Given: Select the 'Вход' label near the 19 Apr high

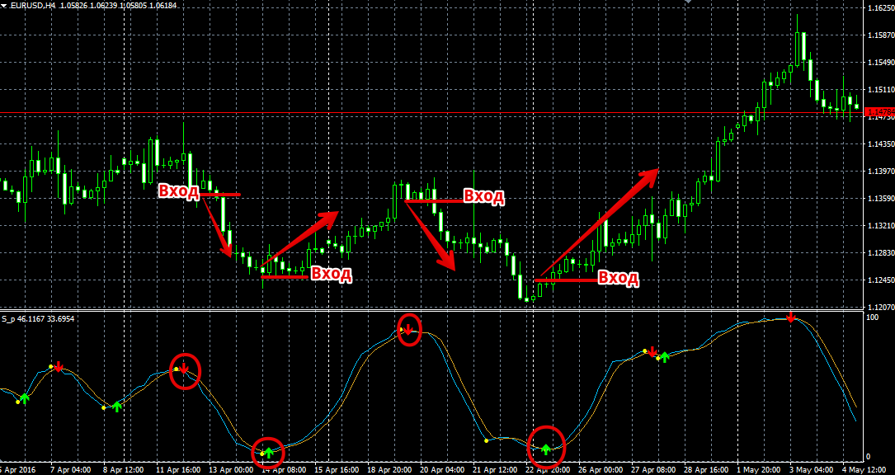Looking at the screenshot, I should click(483, 195).
